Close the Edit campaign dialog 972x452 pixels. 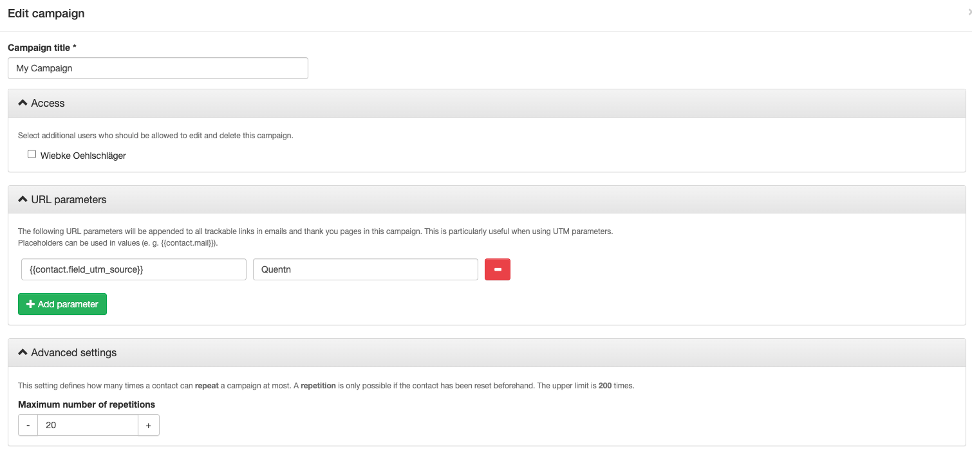[969, 12]
